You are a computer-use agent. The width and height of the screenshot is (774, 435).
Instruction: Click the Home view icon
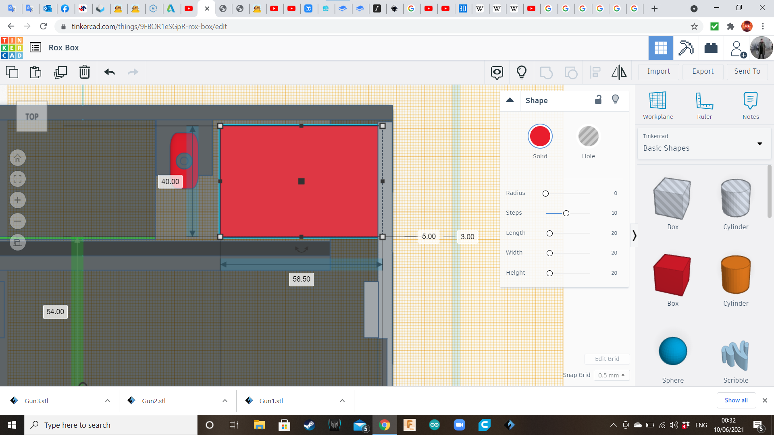coord(18,158)
